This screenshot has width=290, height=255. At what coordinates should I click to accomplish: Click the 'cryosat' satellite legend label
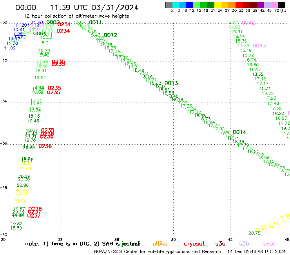click(194, 244)
